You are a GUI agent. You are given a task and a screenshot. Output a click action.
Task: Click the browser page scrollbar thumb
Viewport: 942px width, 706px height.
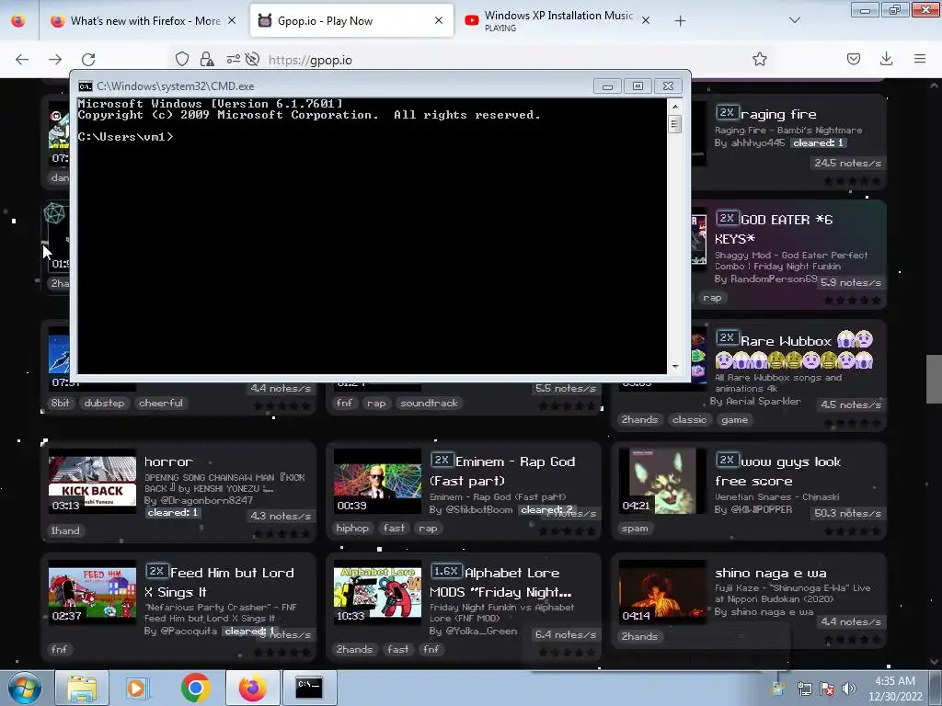coord(934,380)
